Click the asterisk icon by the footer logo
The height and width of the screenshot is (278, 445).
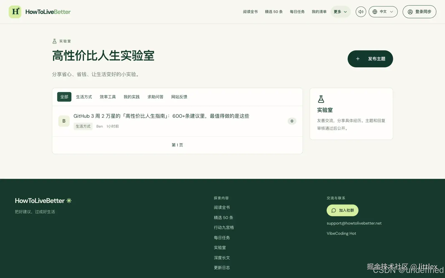[x=69, y=200]
